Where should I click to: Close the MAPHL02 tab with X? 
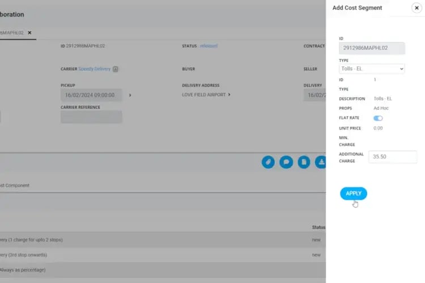click(x=29, y=33)
